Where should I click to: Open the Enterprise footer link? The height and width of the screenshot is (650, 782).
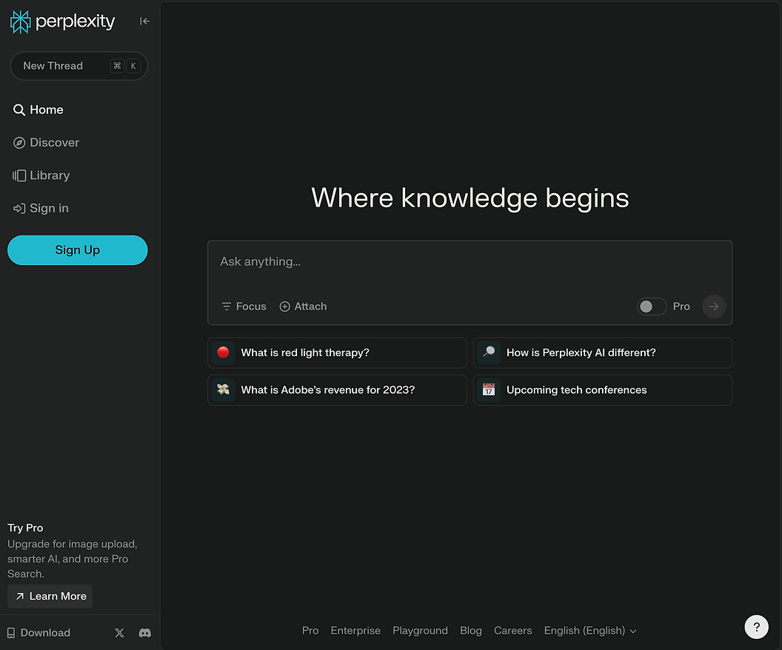tap(355, 631)
